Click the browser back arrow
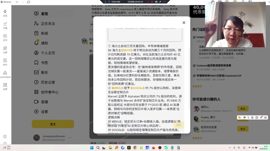Image resolution: width=270 pixels, height=151 pixels. pos(17,2)
